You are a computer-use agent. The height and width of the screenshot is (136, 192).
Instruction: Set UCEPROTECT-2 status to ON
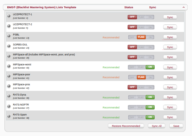tap(150, 27)
